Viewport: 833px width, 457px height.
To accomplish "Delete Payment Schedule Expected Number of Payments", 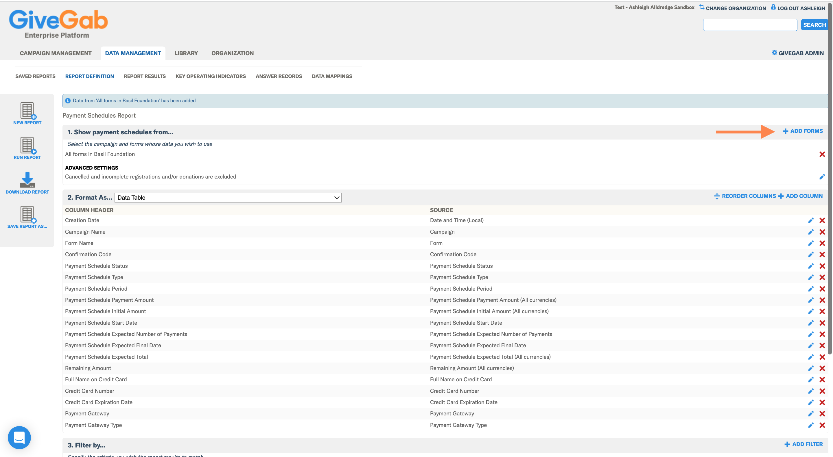I will (822, 334).
